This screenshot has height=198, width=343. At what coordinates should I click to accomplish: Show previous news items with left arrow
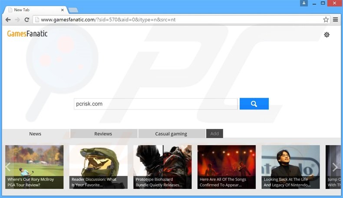point(8,167)
